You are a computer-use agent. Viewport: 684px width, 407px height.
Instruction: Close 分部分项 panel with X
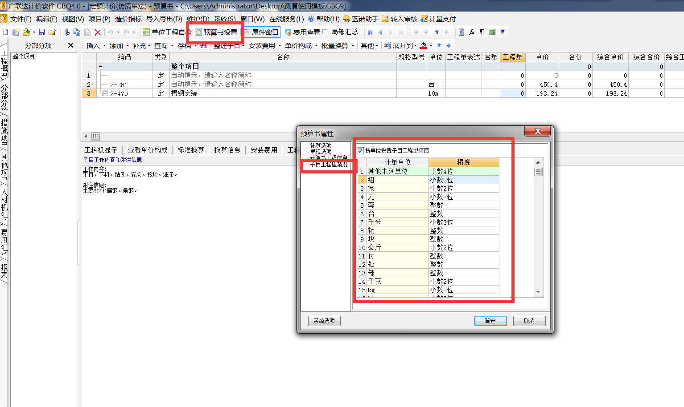[x=70, y=45]
